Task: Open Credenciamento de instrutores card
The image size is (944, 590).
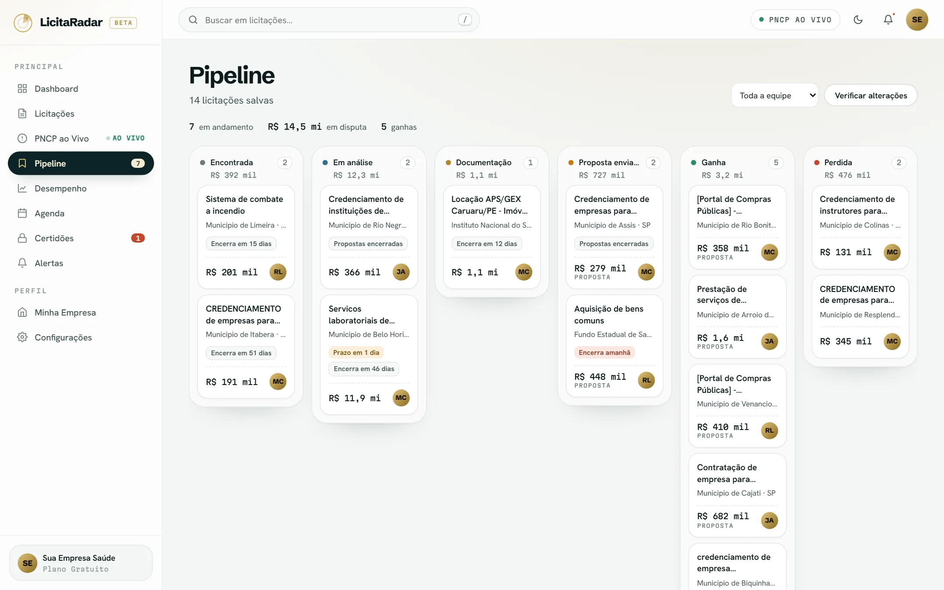Action: 860,227
